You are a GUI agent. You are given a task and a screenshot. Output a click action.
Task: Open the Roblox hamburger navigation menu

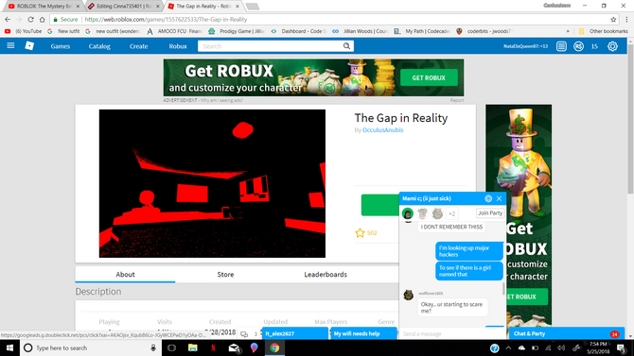(x=10, y=46)
